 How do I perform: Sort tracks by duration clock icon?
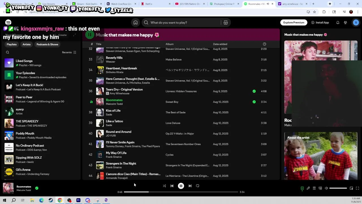pos(264,44)
